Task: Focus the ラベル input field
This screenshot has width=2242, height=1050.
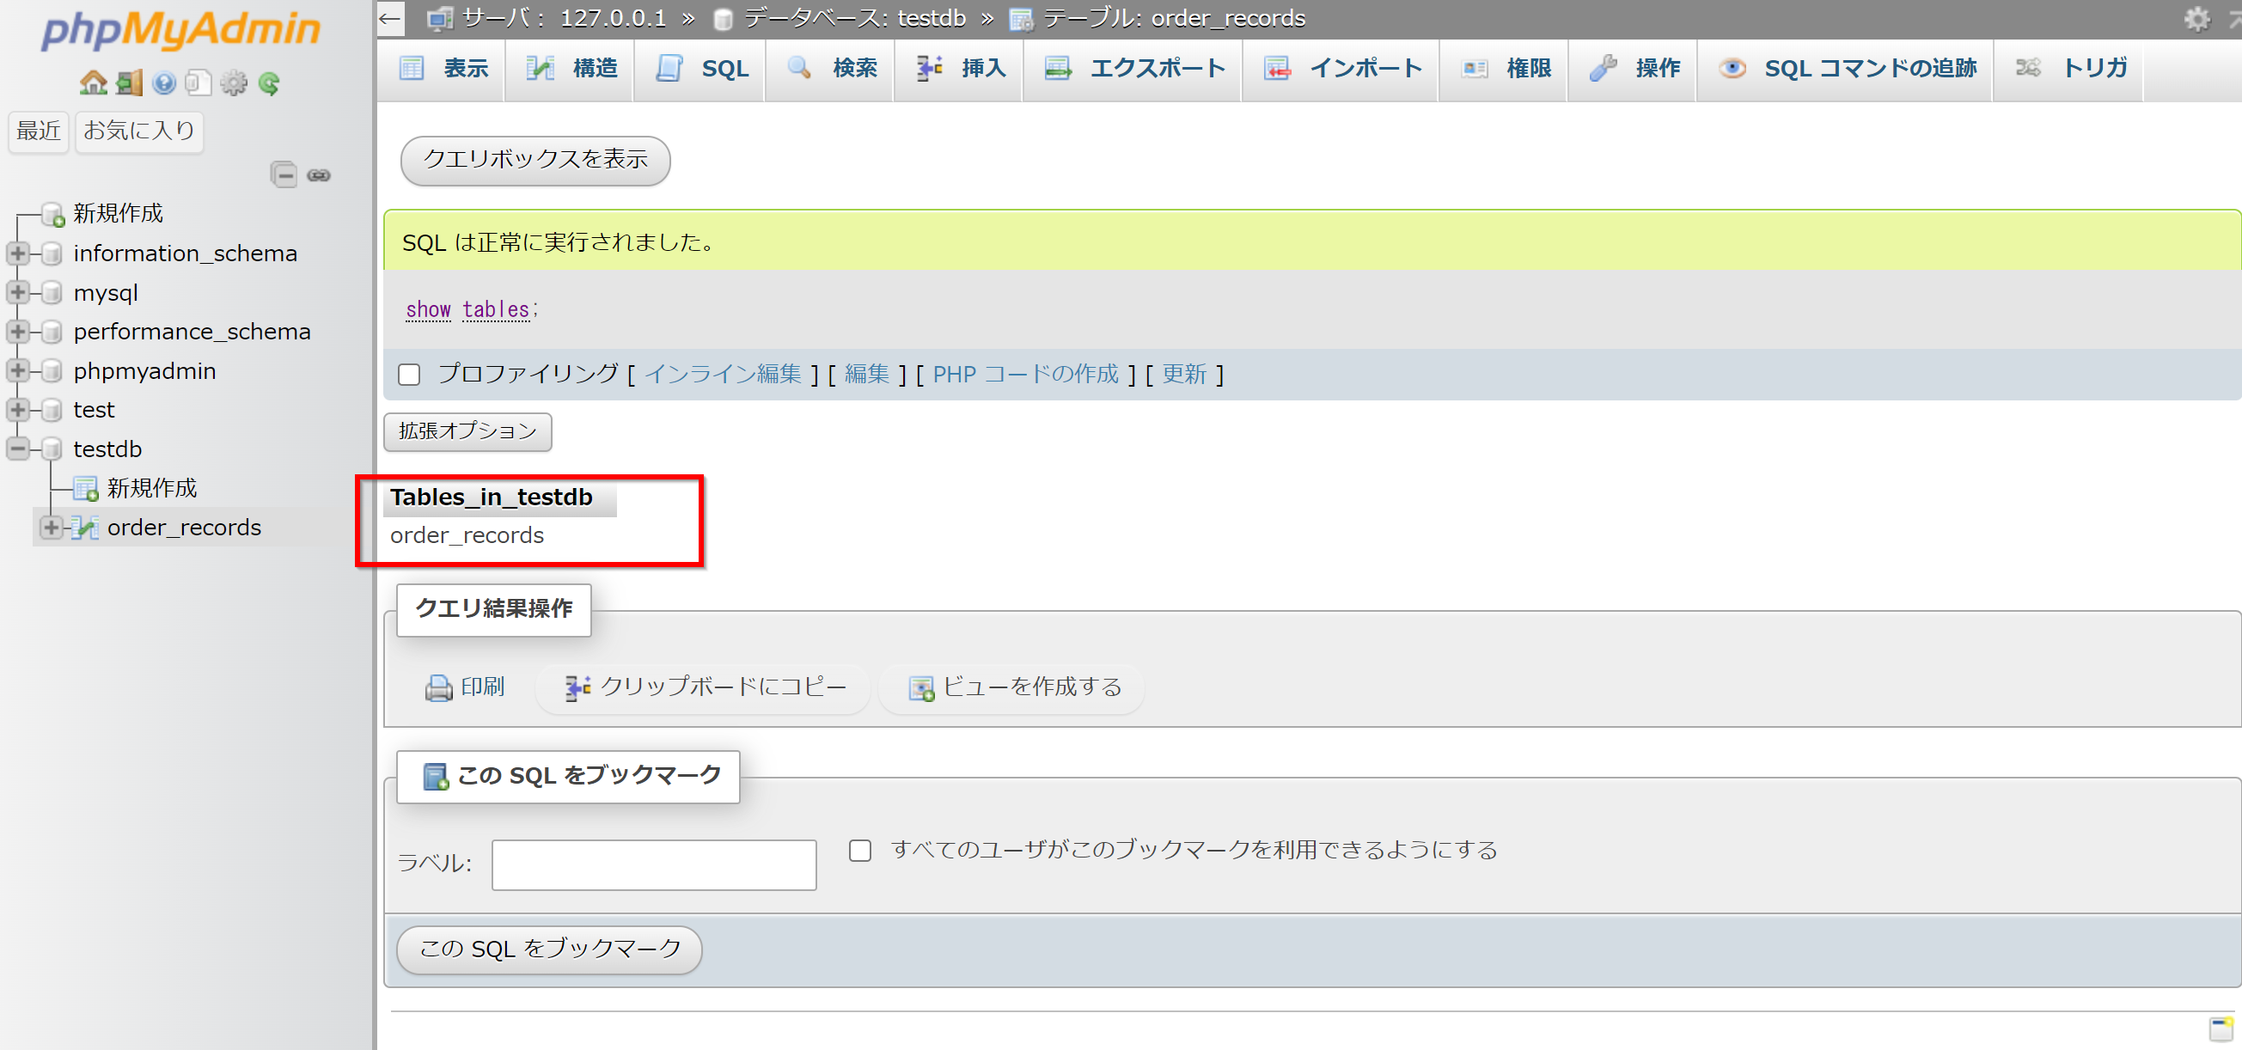Action: (x=654, y=864)
